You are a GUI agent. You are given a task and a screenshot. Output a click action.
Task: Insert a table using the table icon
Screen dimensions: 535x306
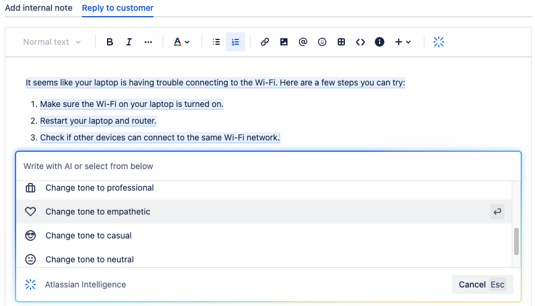coord(341,42)
